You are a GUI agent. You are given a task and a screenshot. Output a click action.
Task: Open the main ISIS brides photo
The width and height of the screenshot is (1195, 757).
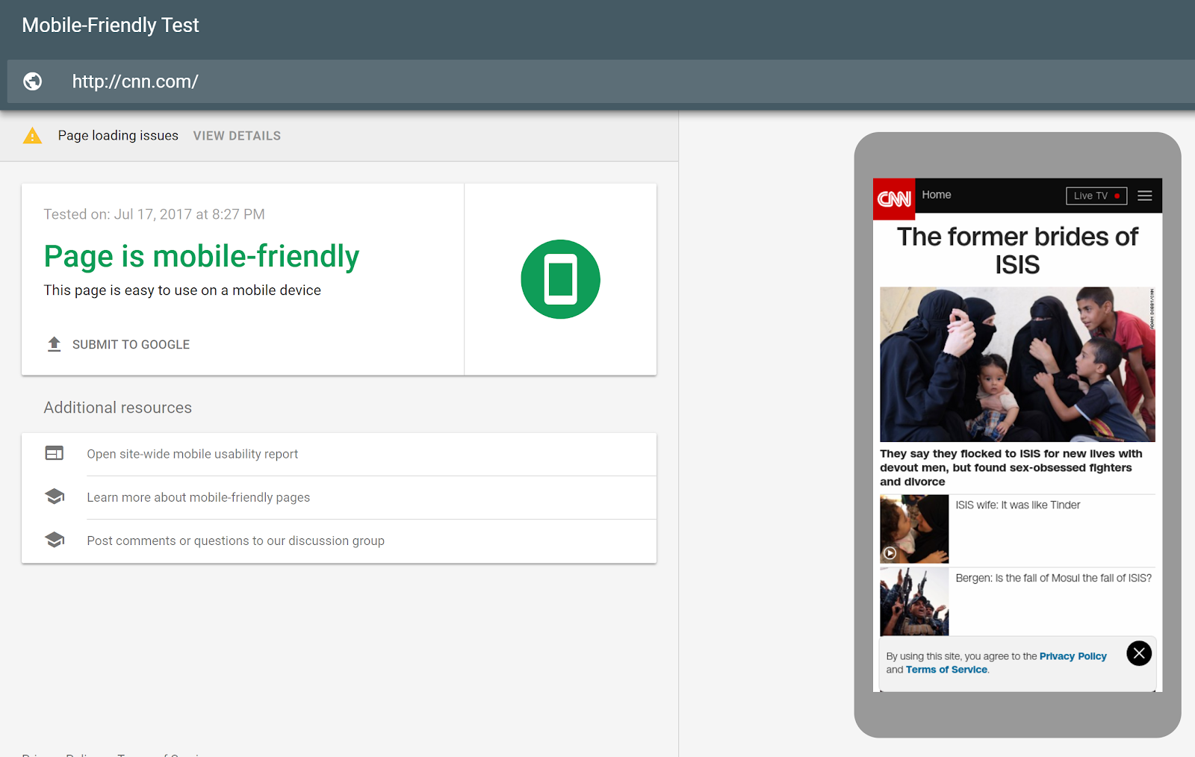click(x=1017, y=364)
